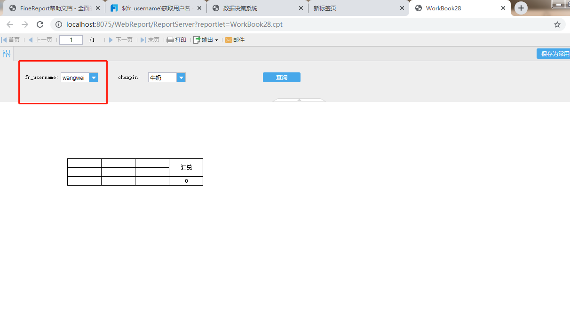This screenshot has width=570, height=313.
Task: Click the browser forward arrow
Action: pyautogui.click(x=25, y=24)
